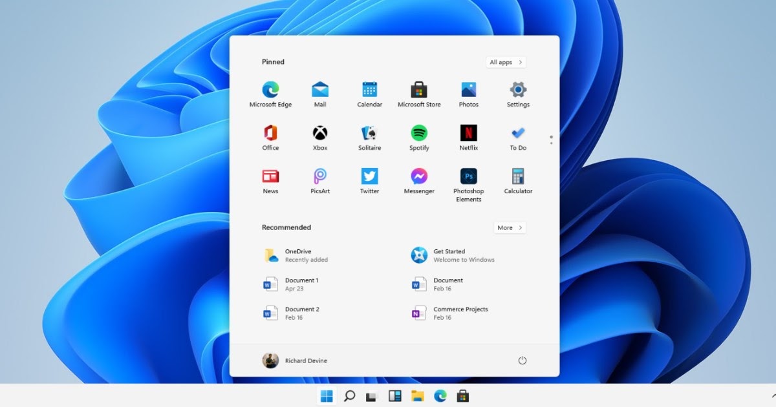The height and width of the screenshot is (407, 776).
Task: Open Document 1 from Recommended
Action: pyautogui.click(x=294, y=284)
